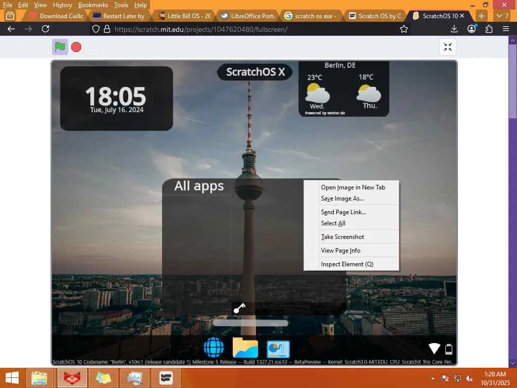Open the dark-square white icon app on taskbar

(166, 378)
